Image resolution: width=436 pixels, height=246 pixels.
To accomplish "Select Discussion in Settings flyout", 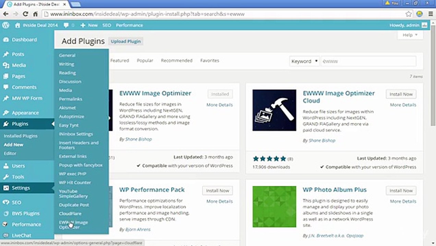I will (70, 82).
